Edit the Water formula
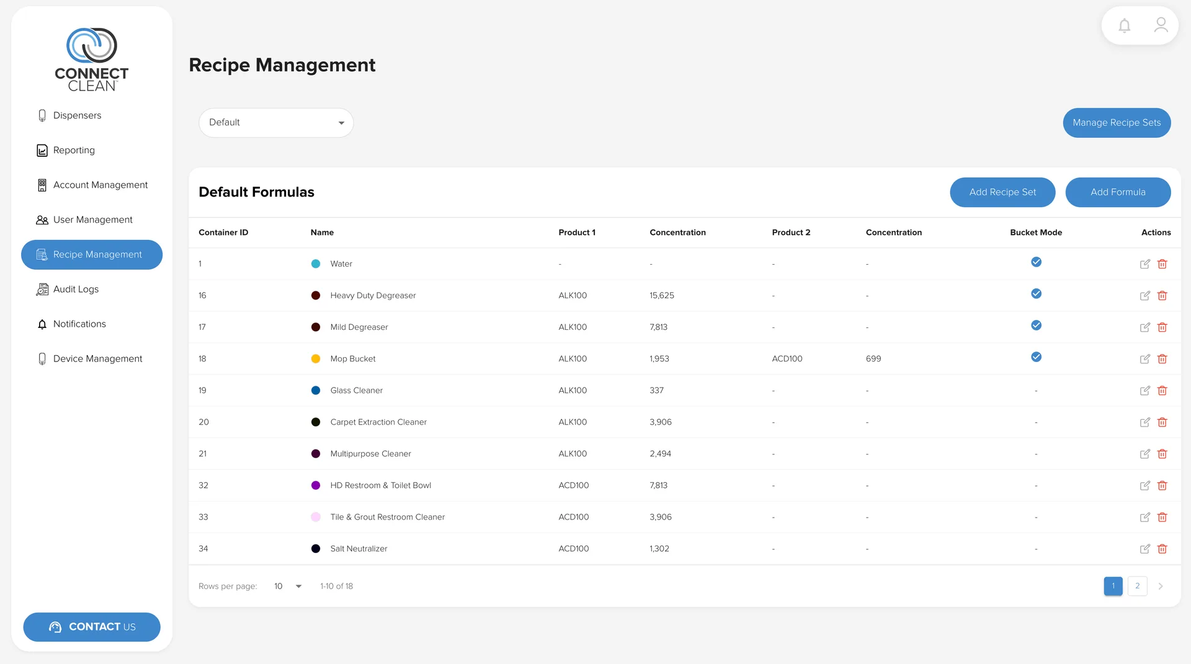Screen dimensions: 1191x664 1145,264
